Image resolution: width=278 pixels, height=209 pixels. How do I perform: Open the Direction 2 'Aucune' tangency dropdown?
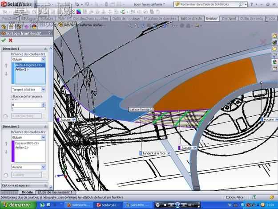[x=44, y=167]
